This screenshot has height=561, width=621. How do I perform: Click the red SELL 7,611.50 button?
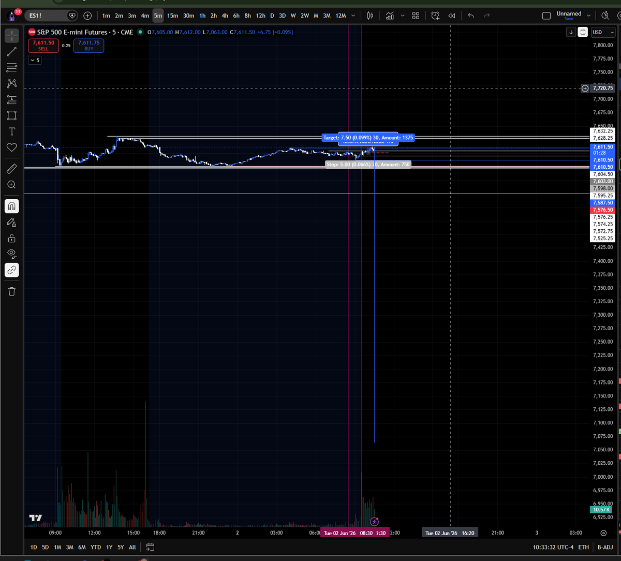click(x=43, y=46)
